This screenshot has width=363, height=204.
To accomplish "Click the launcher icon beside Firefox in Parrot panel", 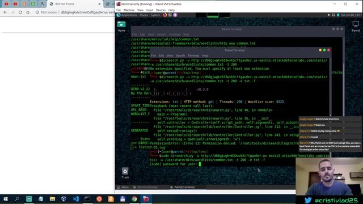I will tap(170, 15).
